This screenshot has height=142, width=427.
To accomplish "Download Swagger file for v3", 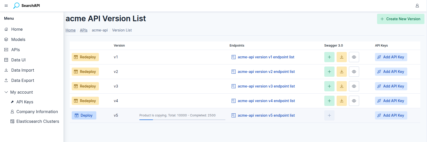I will click(342, 86).
